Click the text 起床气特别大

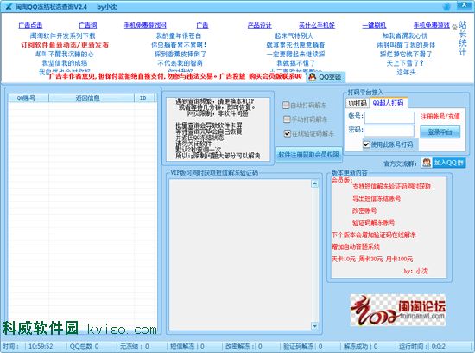click(x=294, y=35)
